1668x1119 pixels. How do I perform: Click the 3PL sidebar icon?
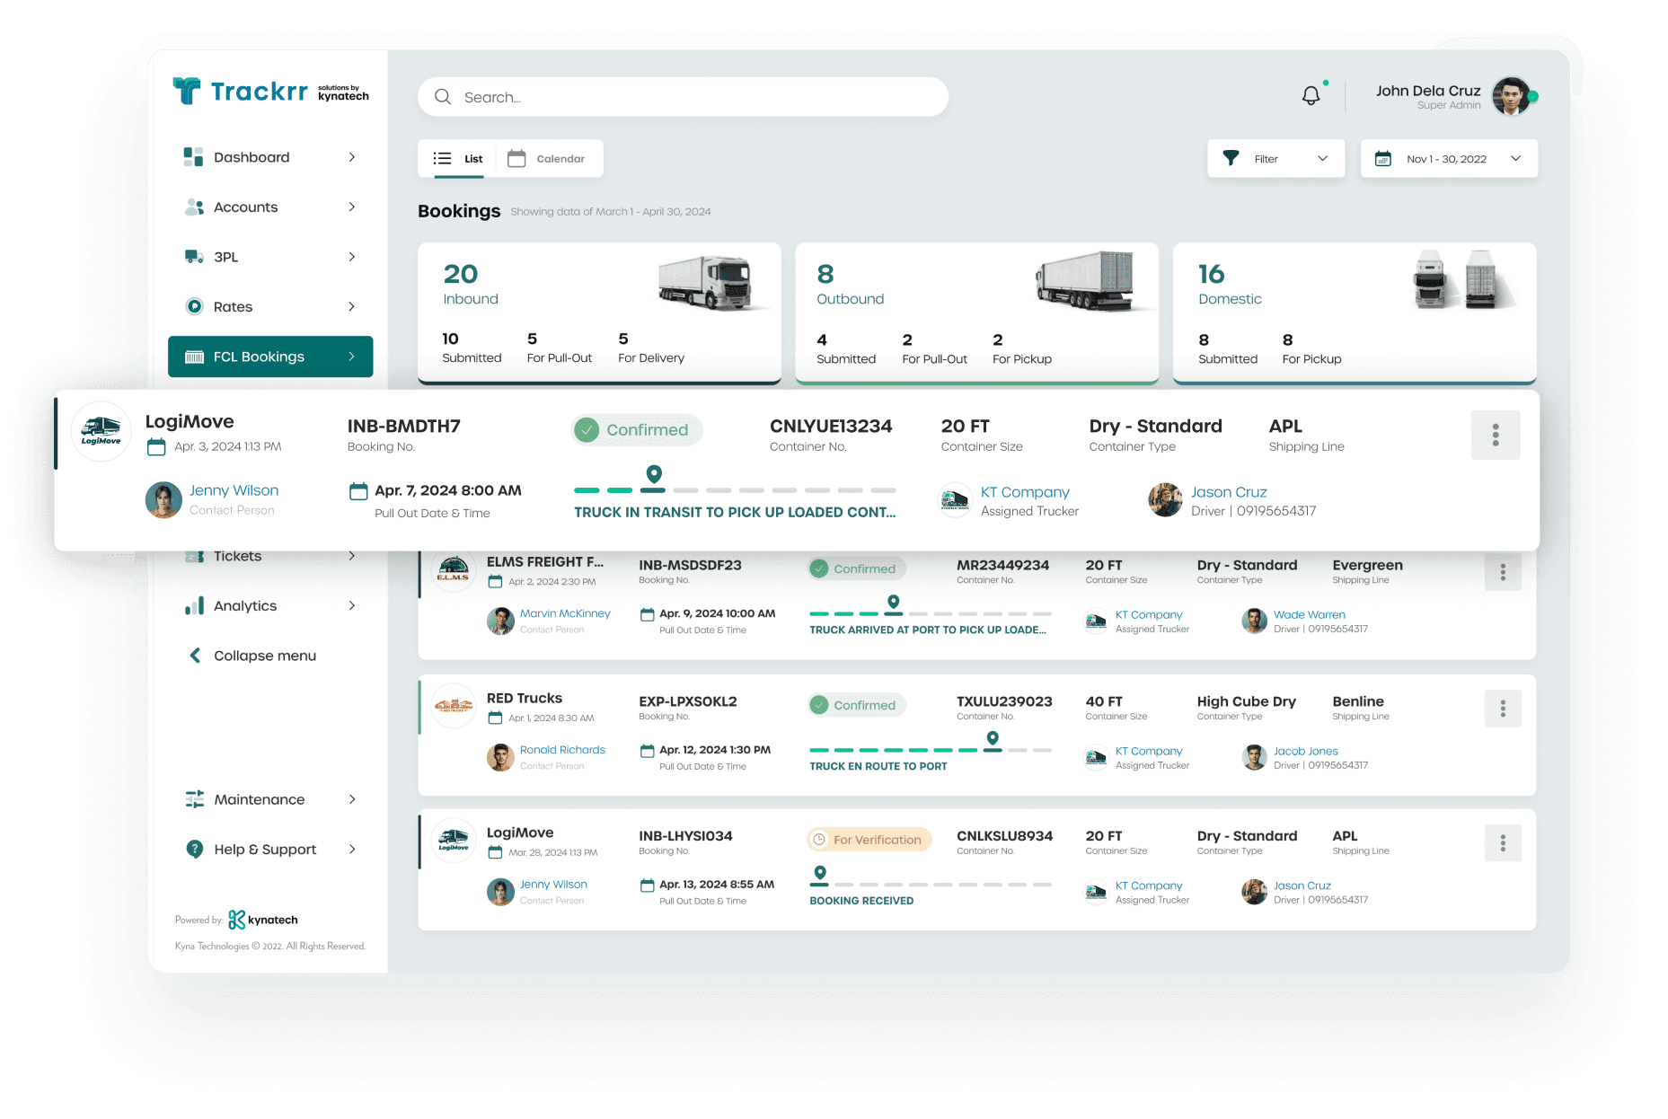(192, 257)
